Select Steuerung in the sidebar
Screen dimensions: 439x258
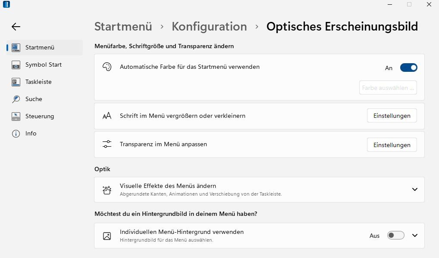[x=40, y=116]
